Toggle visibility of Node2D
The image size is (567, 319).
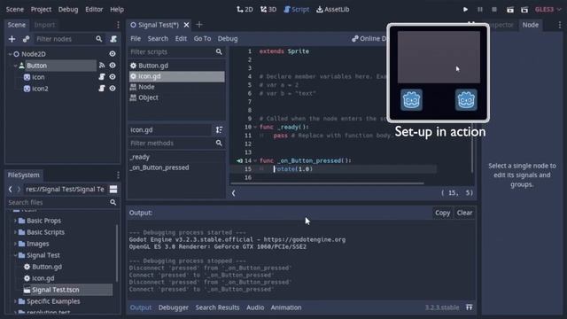click(113, 54)
